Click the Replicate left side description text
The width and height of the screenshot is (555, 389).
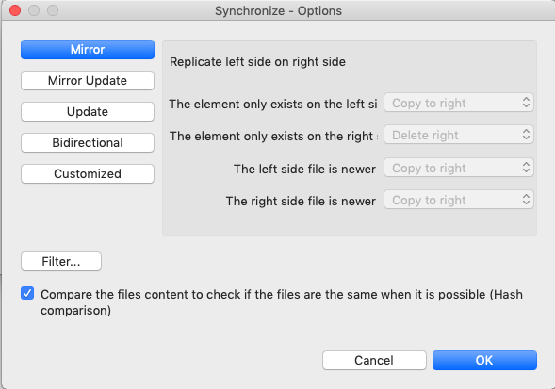[x=257, y=62]
